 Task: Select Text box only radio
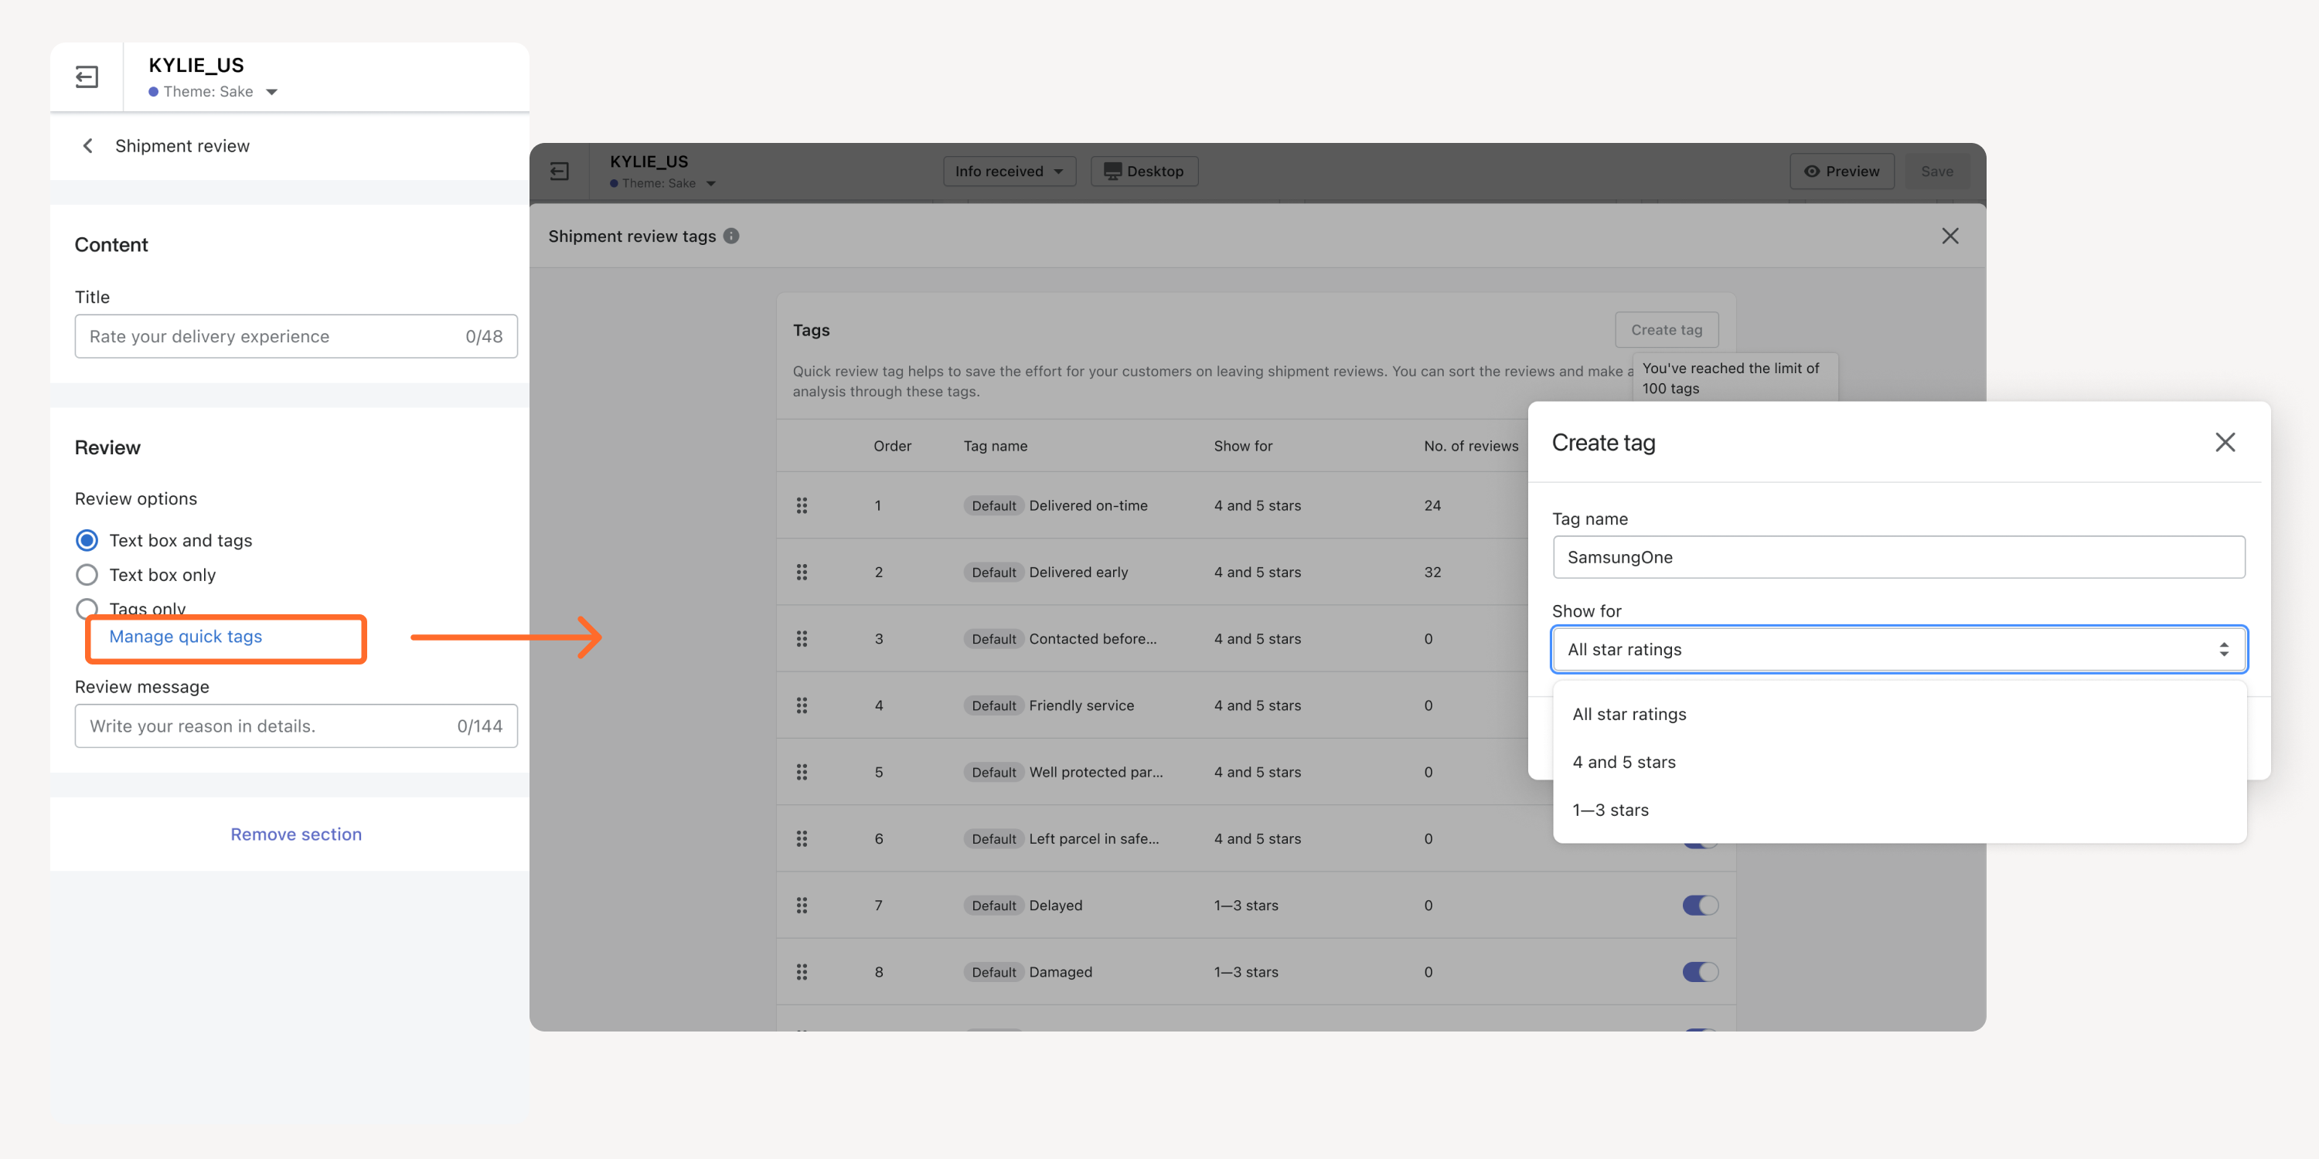tap(87, 575)
